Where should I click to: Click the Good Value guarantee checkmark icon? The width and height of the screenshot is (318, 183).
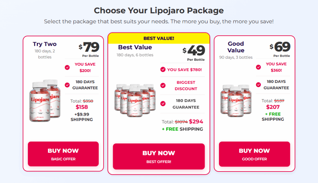[x=258, y=84]
